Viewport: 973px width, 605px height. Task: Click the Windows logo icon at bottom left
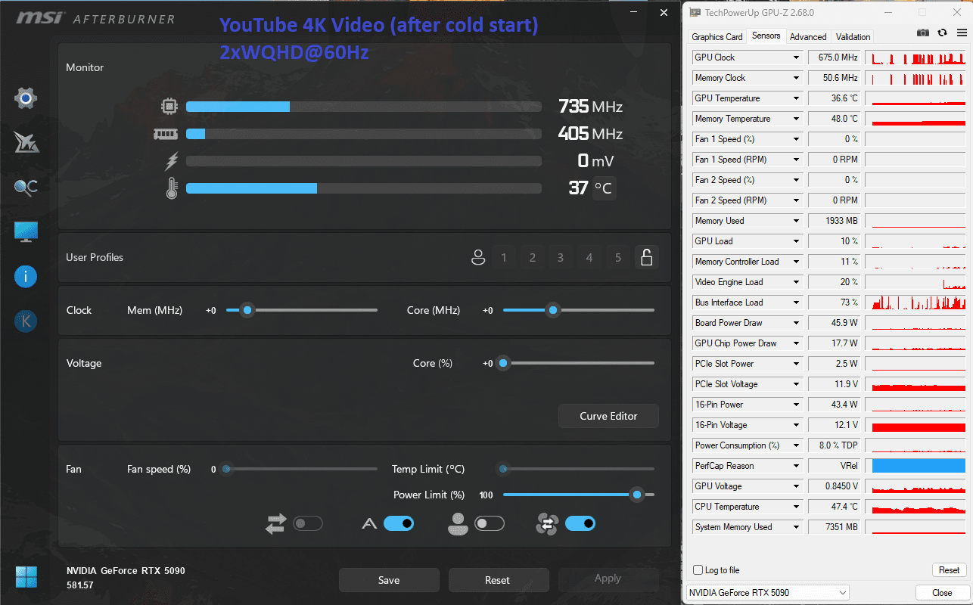(x=26, y=577)
